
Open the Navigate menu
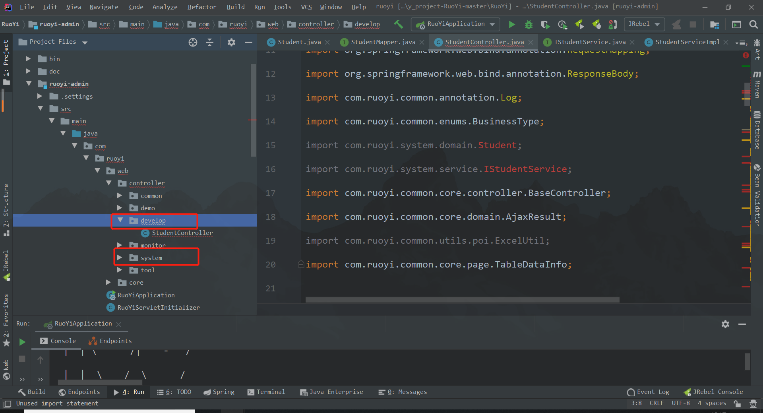click(104, 7)
